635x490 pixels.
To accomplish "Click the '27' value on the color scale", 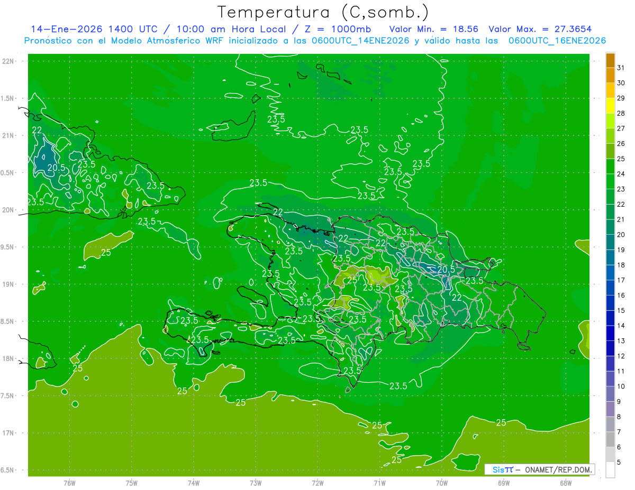I will [x=621, y=128].
